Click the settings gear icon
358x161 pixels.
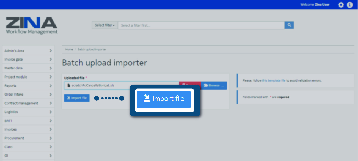(341, 5)
